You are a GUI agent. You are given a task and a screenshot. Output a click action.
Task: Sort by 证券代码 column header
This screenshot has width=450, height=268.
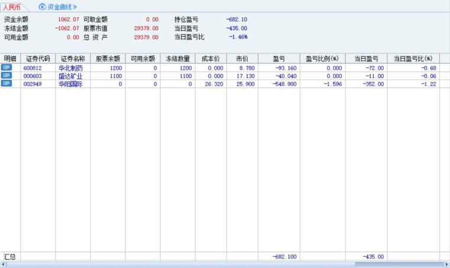(x=38, y=59)
